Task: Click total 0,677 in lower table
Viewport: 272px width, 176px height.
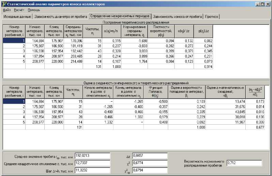Action: tap(255, 127)
